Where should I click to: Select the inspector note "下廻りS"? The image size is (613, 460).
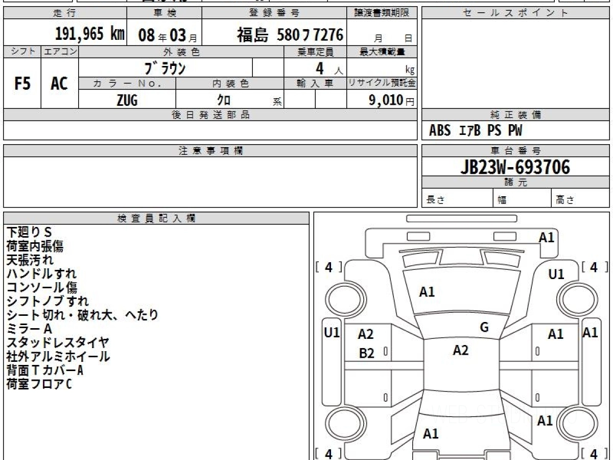tap(30, 233)
